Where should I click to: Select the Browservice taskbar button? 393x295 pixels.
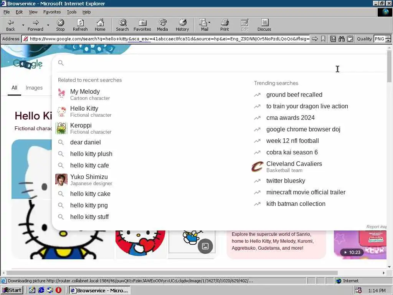[99, 290]
